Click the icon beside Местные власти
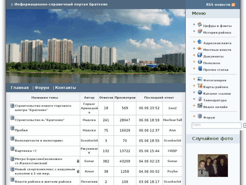This screenshot has width=246, height=185. coord(200,49)
